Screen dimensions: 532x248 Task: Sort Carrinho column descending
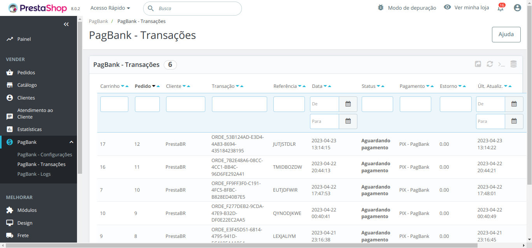[x=122, y=86]
